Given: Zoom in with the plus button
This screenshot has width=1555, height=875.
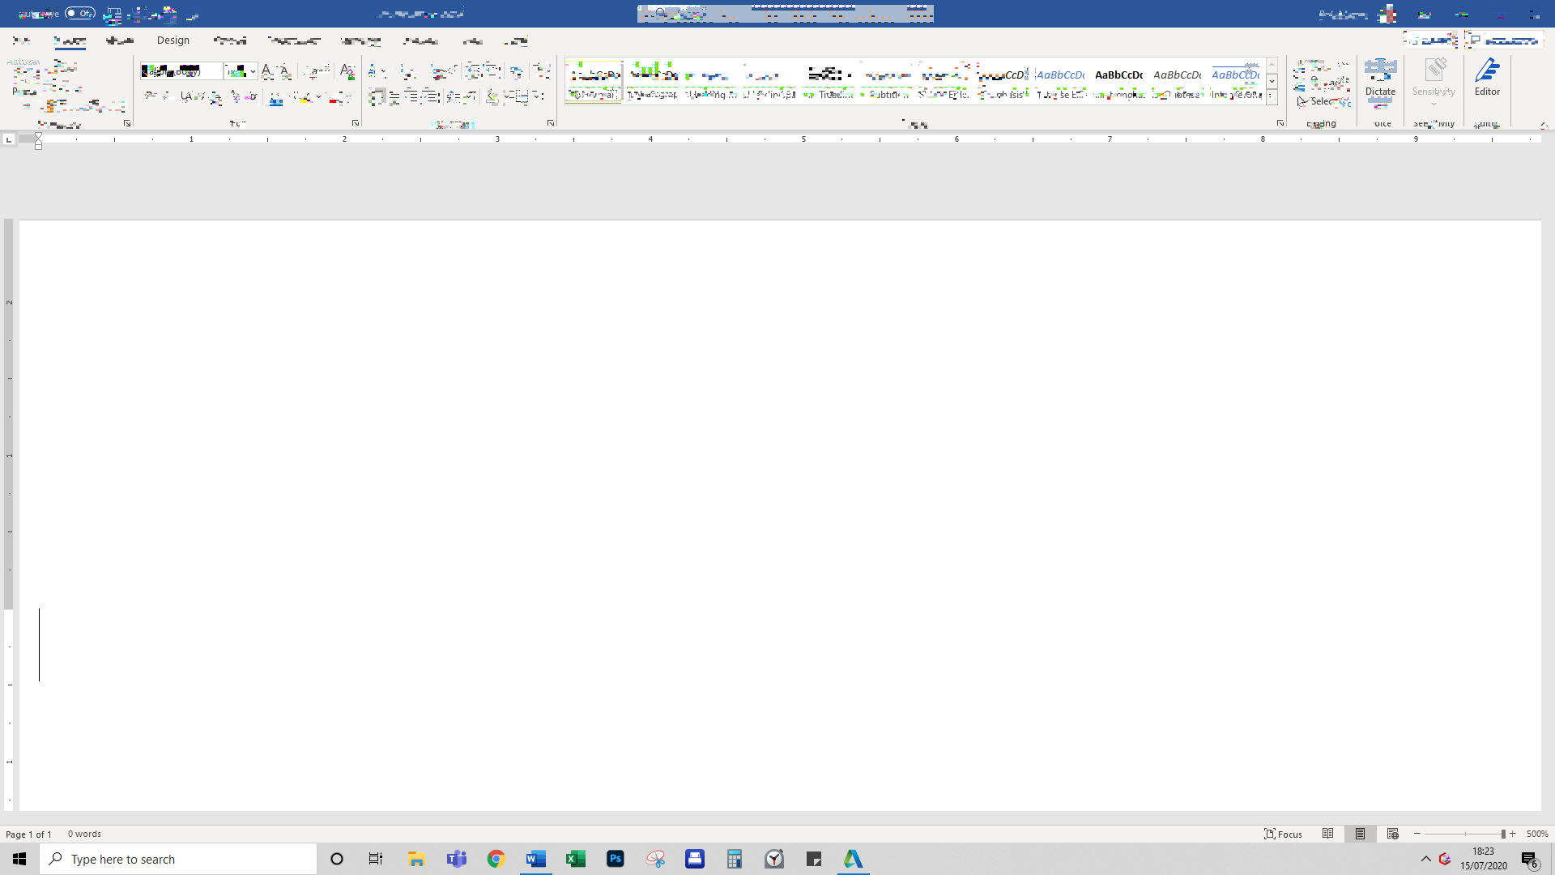Looking at the screenshot, I should (1512, 834).
